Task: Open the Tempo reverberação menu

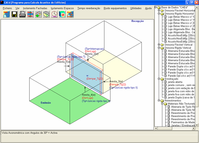Action: pyautogui.click(x=89, y=8)
